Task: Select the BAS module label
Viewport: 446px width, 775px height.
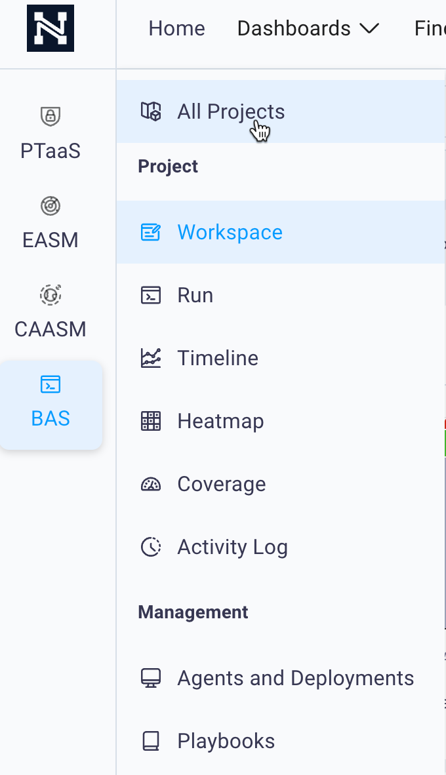Action: click(51, 418)
